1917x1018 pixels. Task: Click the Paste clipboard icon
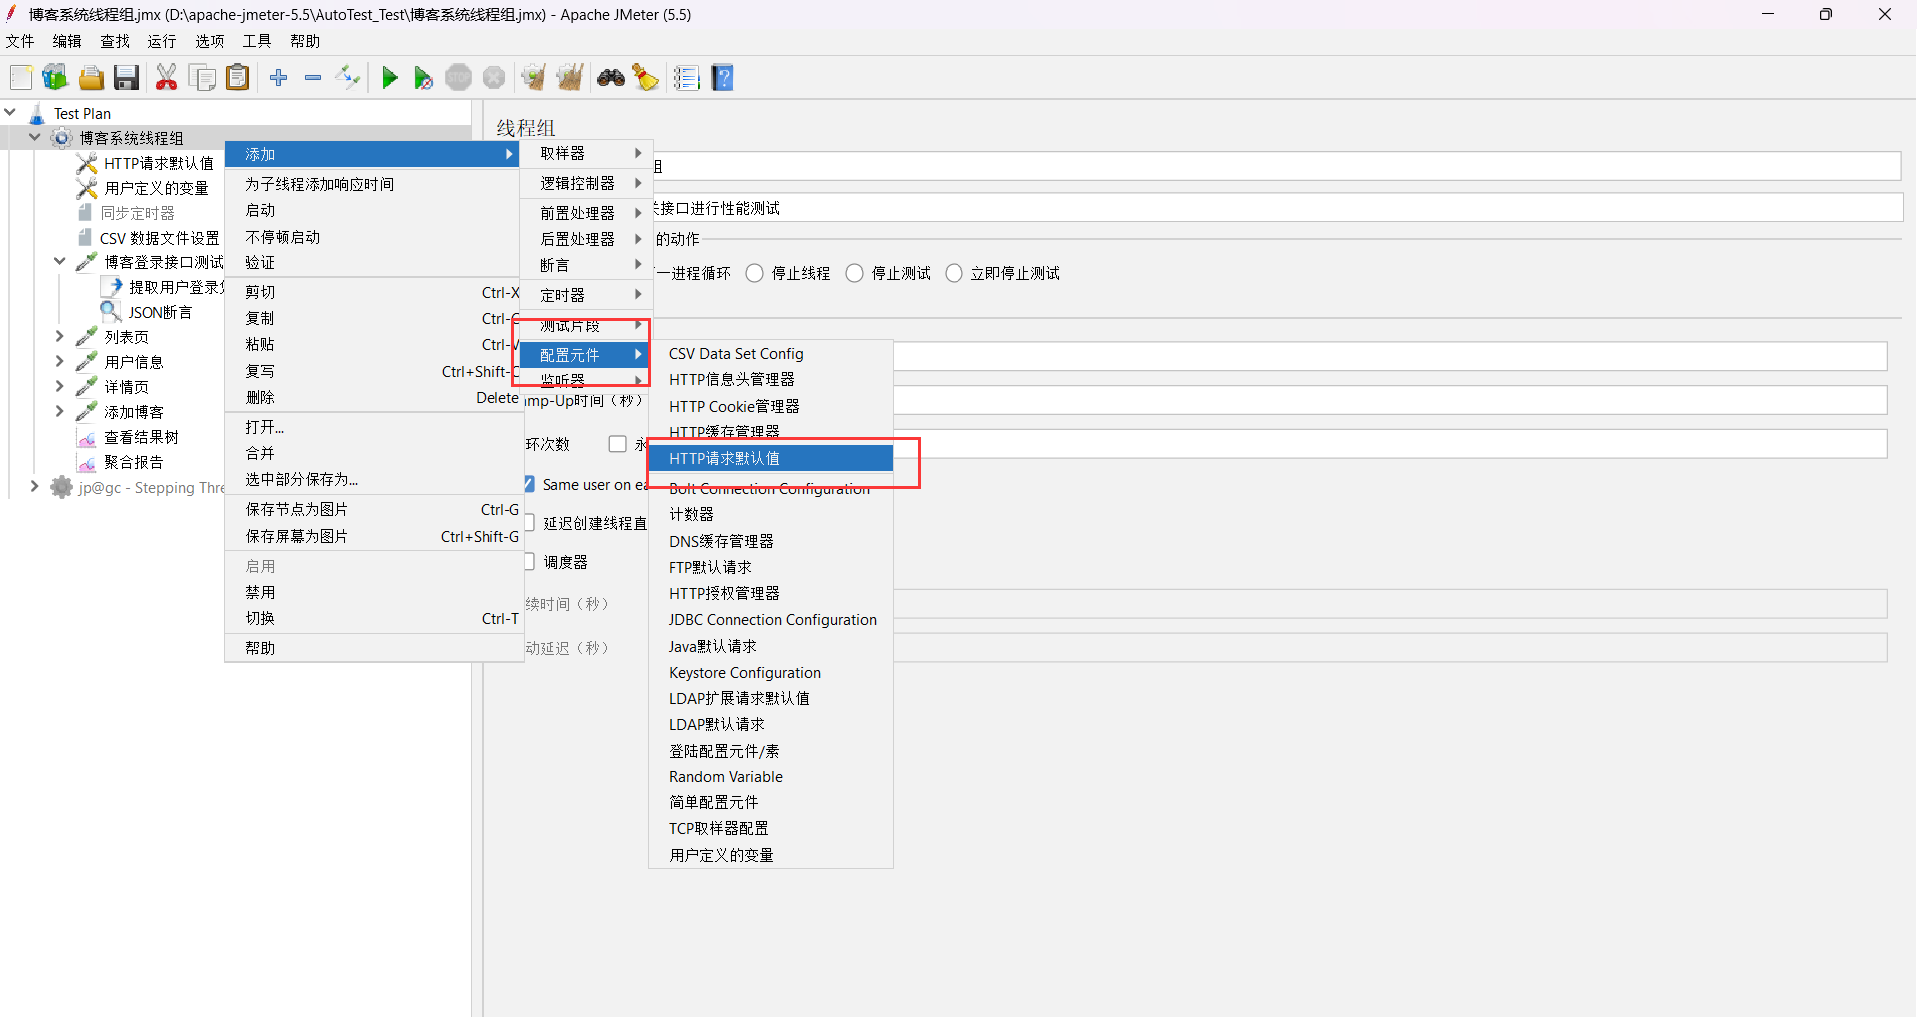click(237, 78)
